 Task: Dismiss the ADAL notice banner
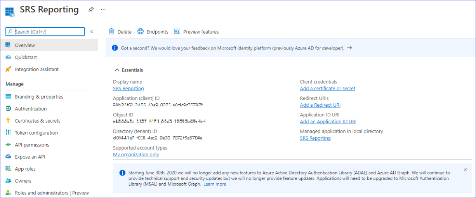point(465,170)
